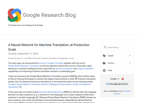Focus the Search blog input field

tap(117, 47)
